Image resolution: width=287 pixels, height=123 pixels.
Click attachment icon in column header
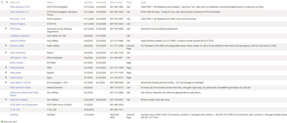tap(7, 2)
